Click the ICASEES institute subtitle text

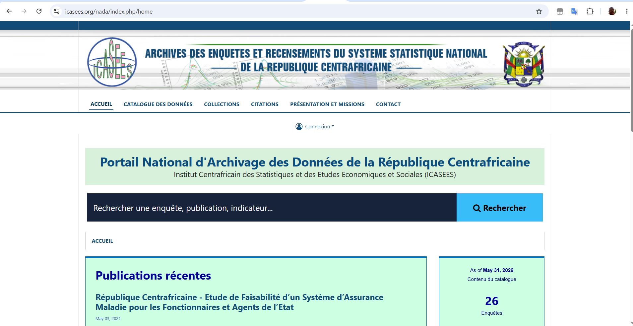(x=315, y=175)
